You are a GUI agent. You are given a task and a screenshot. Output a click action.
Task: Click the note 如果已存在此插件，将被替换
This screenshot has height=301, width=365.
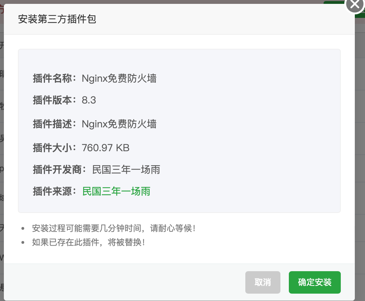(x=88, y=242)
